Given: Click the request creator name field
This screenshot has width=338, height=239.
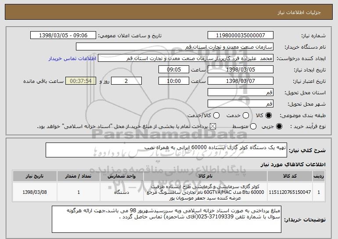Looking at the screenshot, I should tap(186, 58).
